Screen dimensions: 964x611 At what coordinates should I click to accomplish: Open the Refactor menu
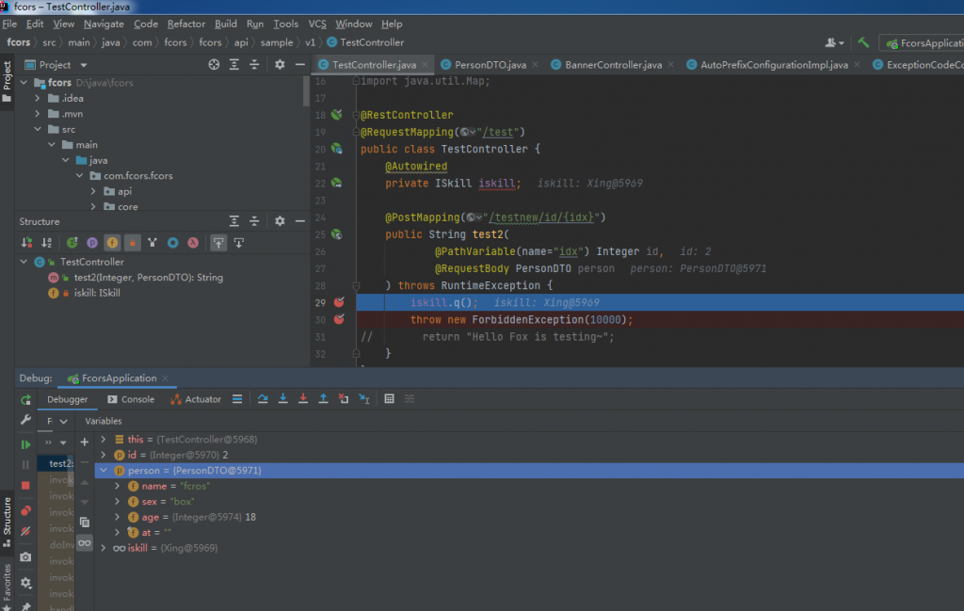(185, 24)
